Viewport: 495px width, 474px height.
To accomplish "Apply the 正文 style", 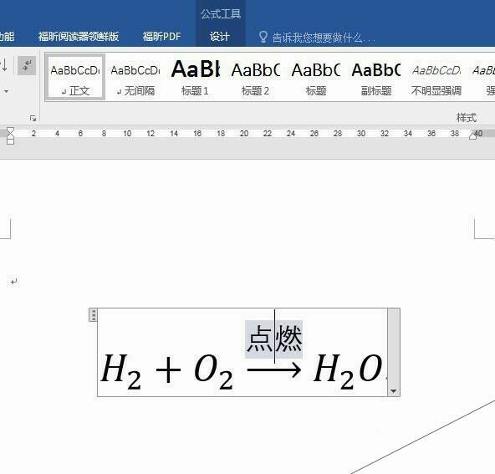I will pyautogui.click(x=75, y=77).
